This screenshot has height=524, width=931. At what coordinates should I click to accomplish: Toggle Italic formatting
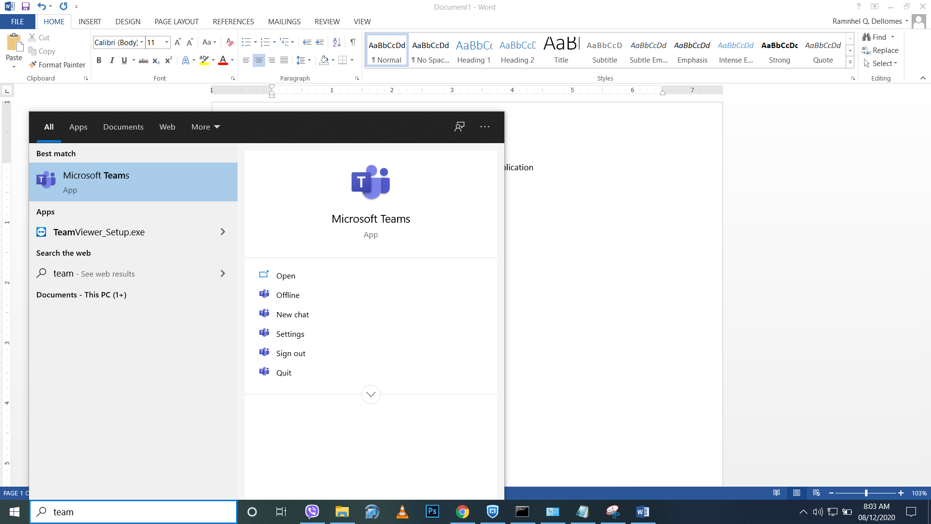(112, 60)
